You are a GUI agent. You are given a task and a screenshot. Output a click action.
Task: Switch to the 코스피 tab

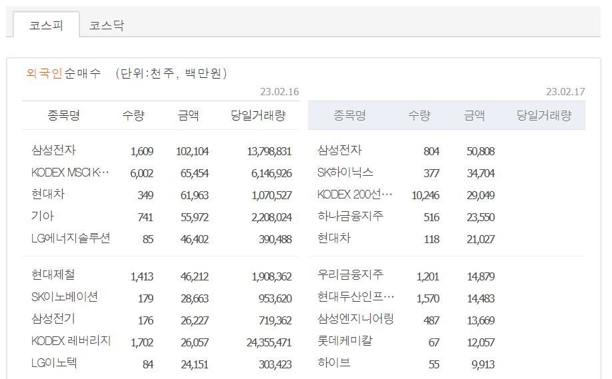[47, 25]
